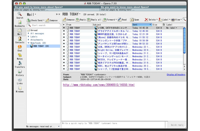
Task: Click the Label toolbar button
Action: pos(164,20)
